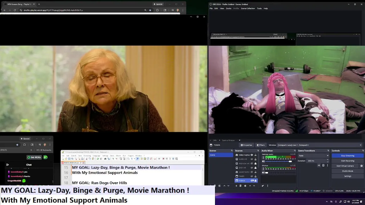Screen dimensions: 365x205
Task: Mute Mic/Aux speaker icon
Action: tap(263, 173)
